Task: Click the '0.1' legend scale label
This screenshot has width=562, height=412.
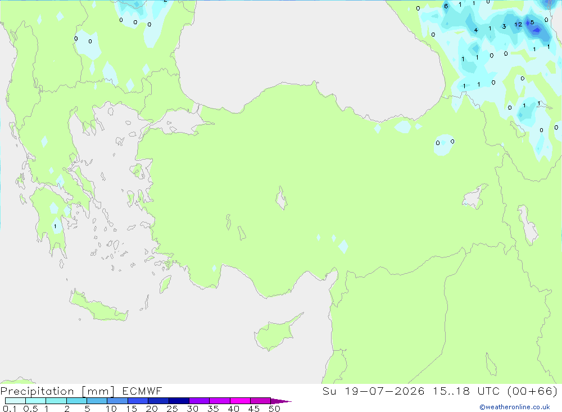Action: click(9, 409)
